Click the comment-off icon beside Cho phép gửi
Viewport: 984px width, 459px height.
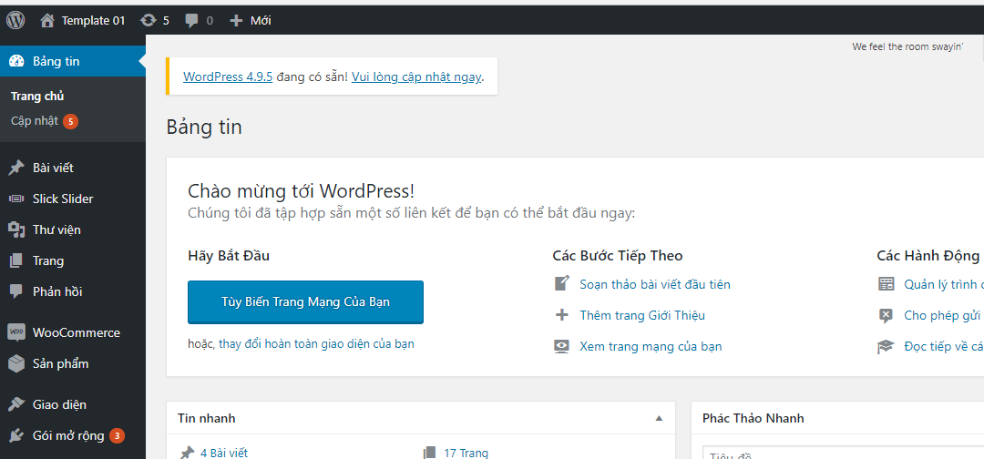point(886,315)
